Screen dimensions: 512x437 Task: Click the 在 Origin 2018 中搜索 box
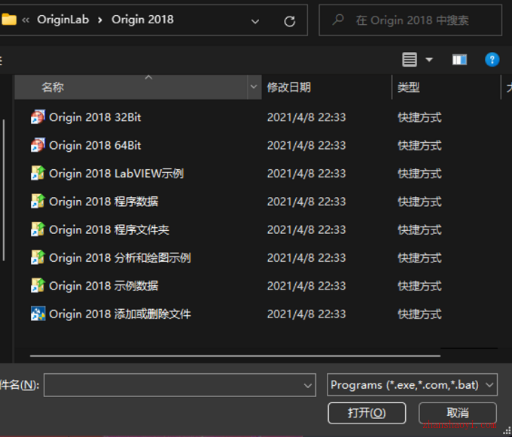(410, 20)
